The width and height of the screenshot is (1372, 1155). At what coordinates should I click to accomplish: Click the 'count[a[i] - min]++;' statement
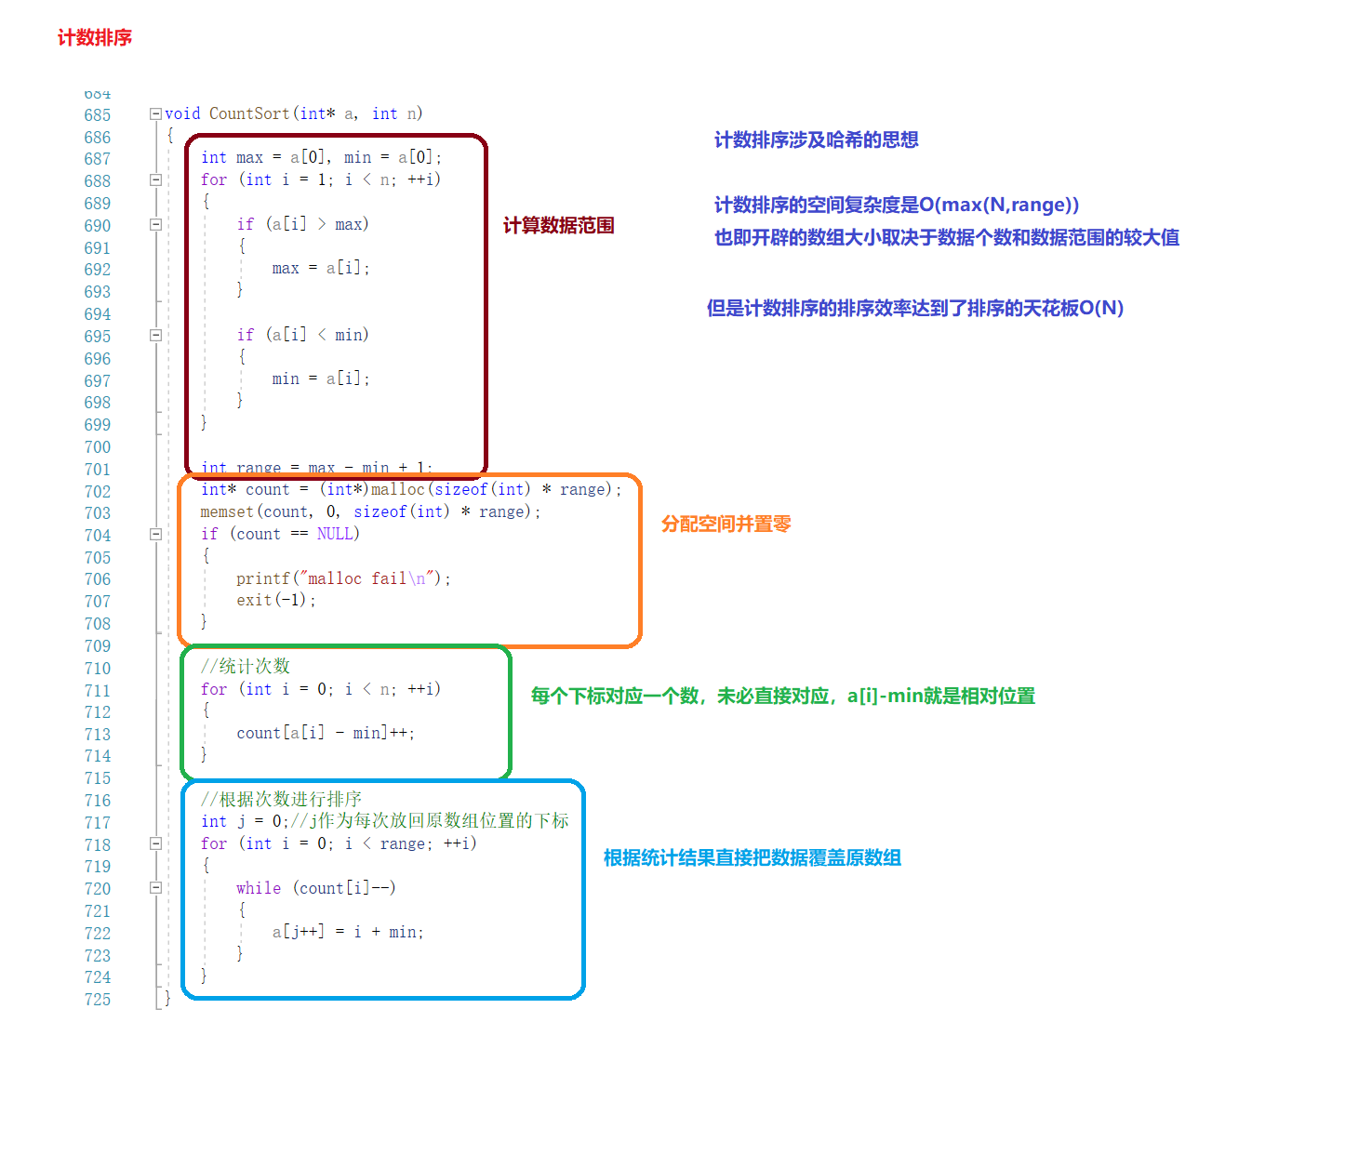(x=326, y=733)
